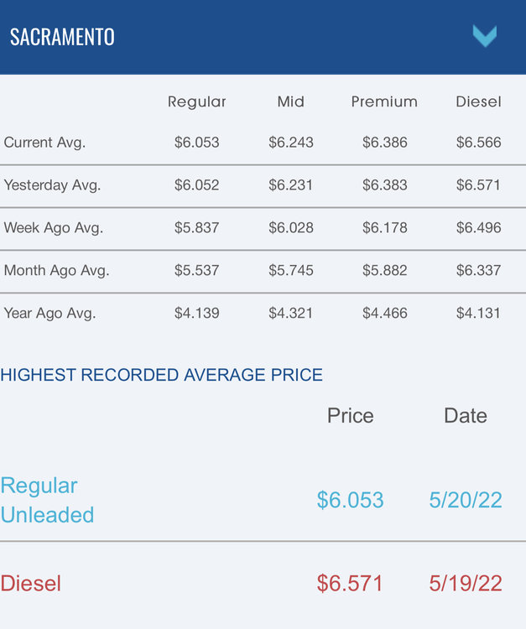Click the Regular Unleaded label
Screen dimensions: 526x629
point(47,500)
